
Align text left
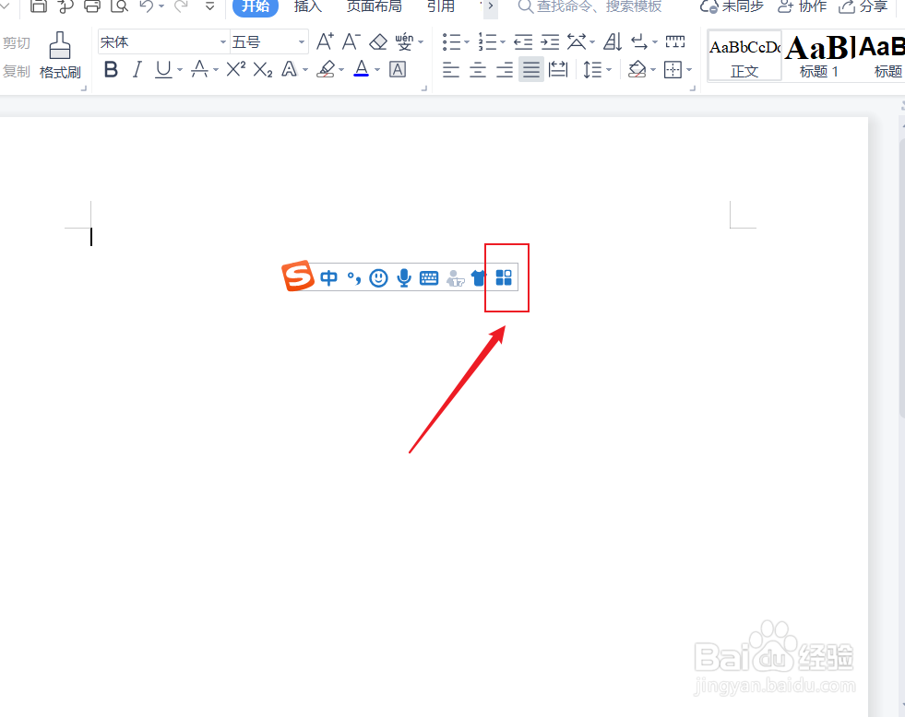coord(451,70)
